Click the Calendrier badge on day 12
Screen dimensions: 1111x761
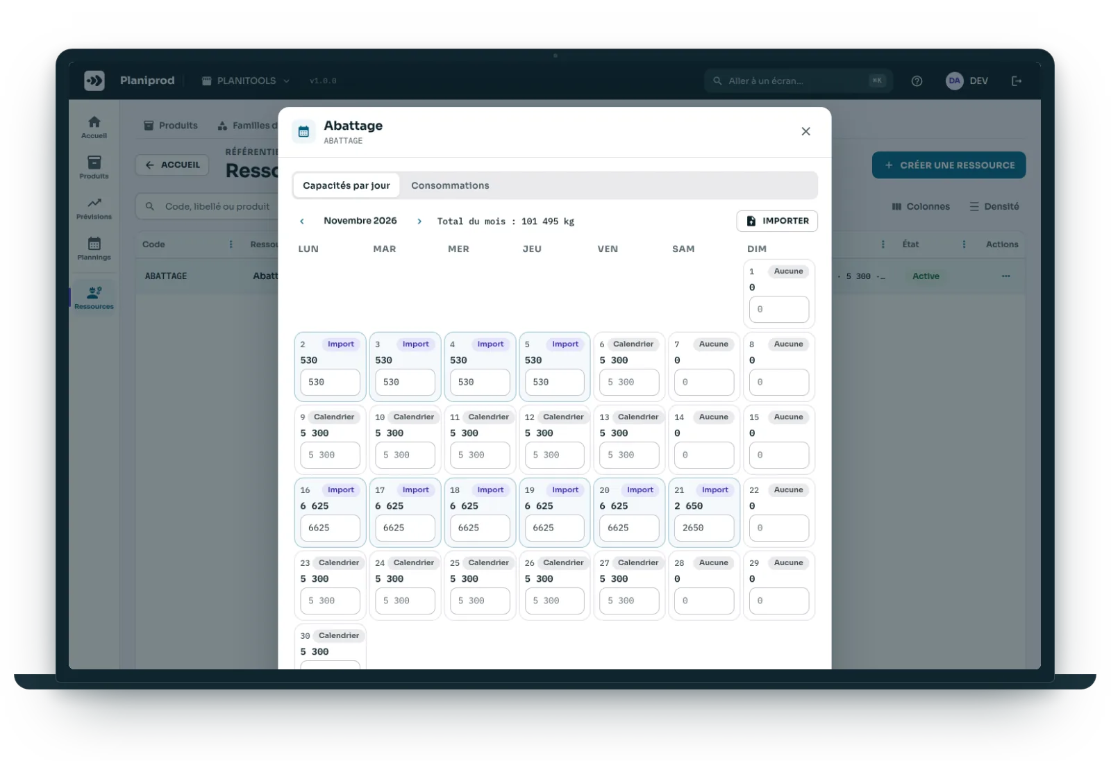coord(563,417)
